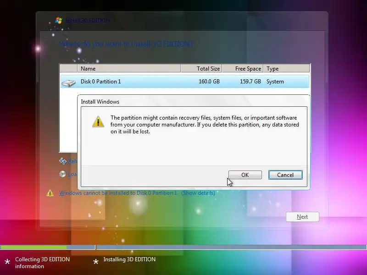Click the Type column header
The height and width of the screenshot is (275, 367).
tap(286, 68)
